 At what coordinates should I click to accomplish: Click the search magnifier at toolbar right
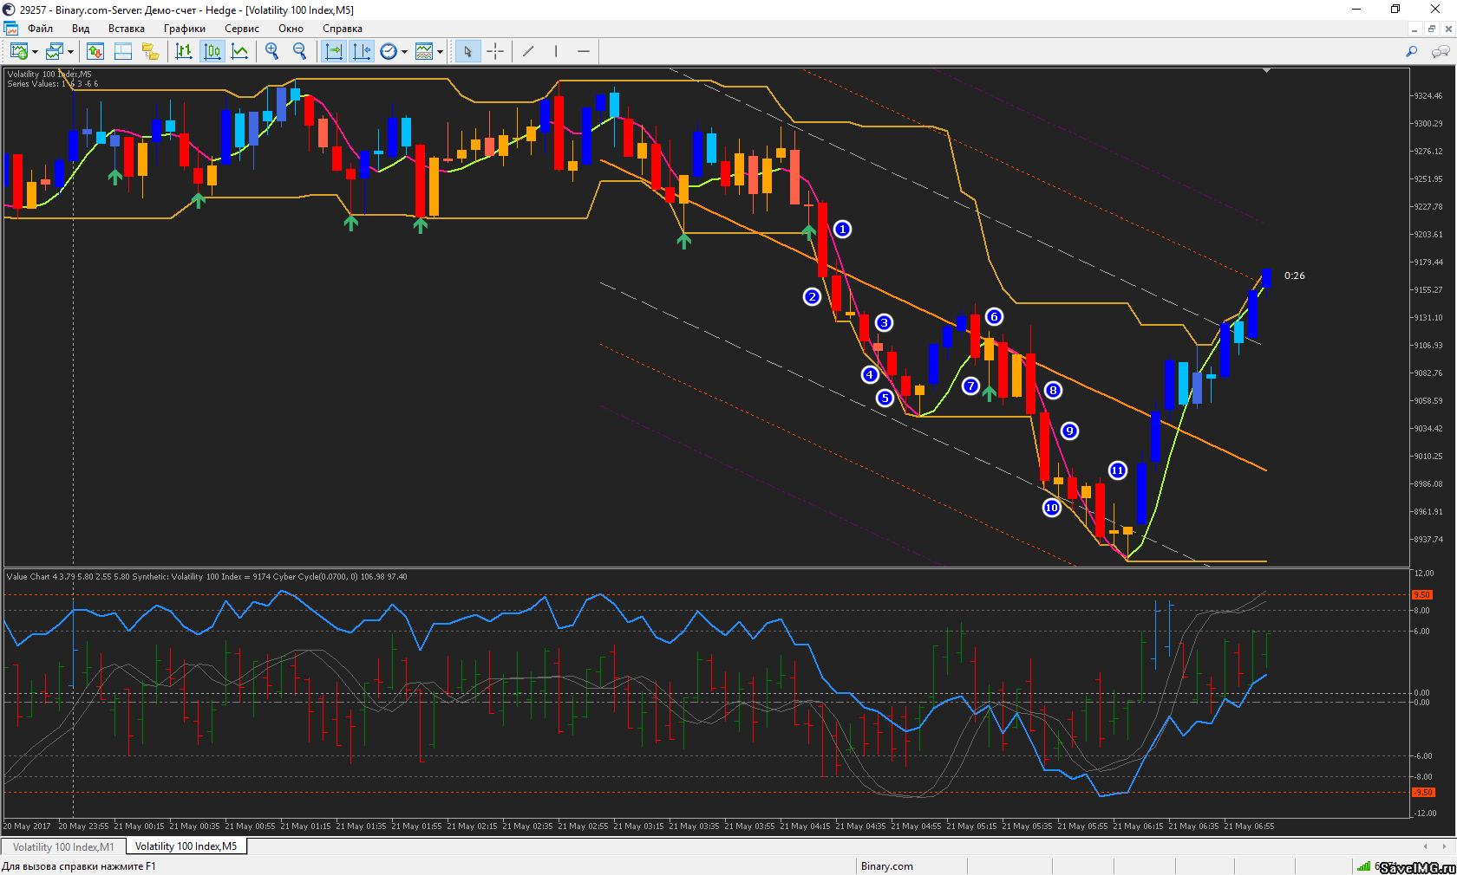1412,52
